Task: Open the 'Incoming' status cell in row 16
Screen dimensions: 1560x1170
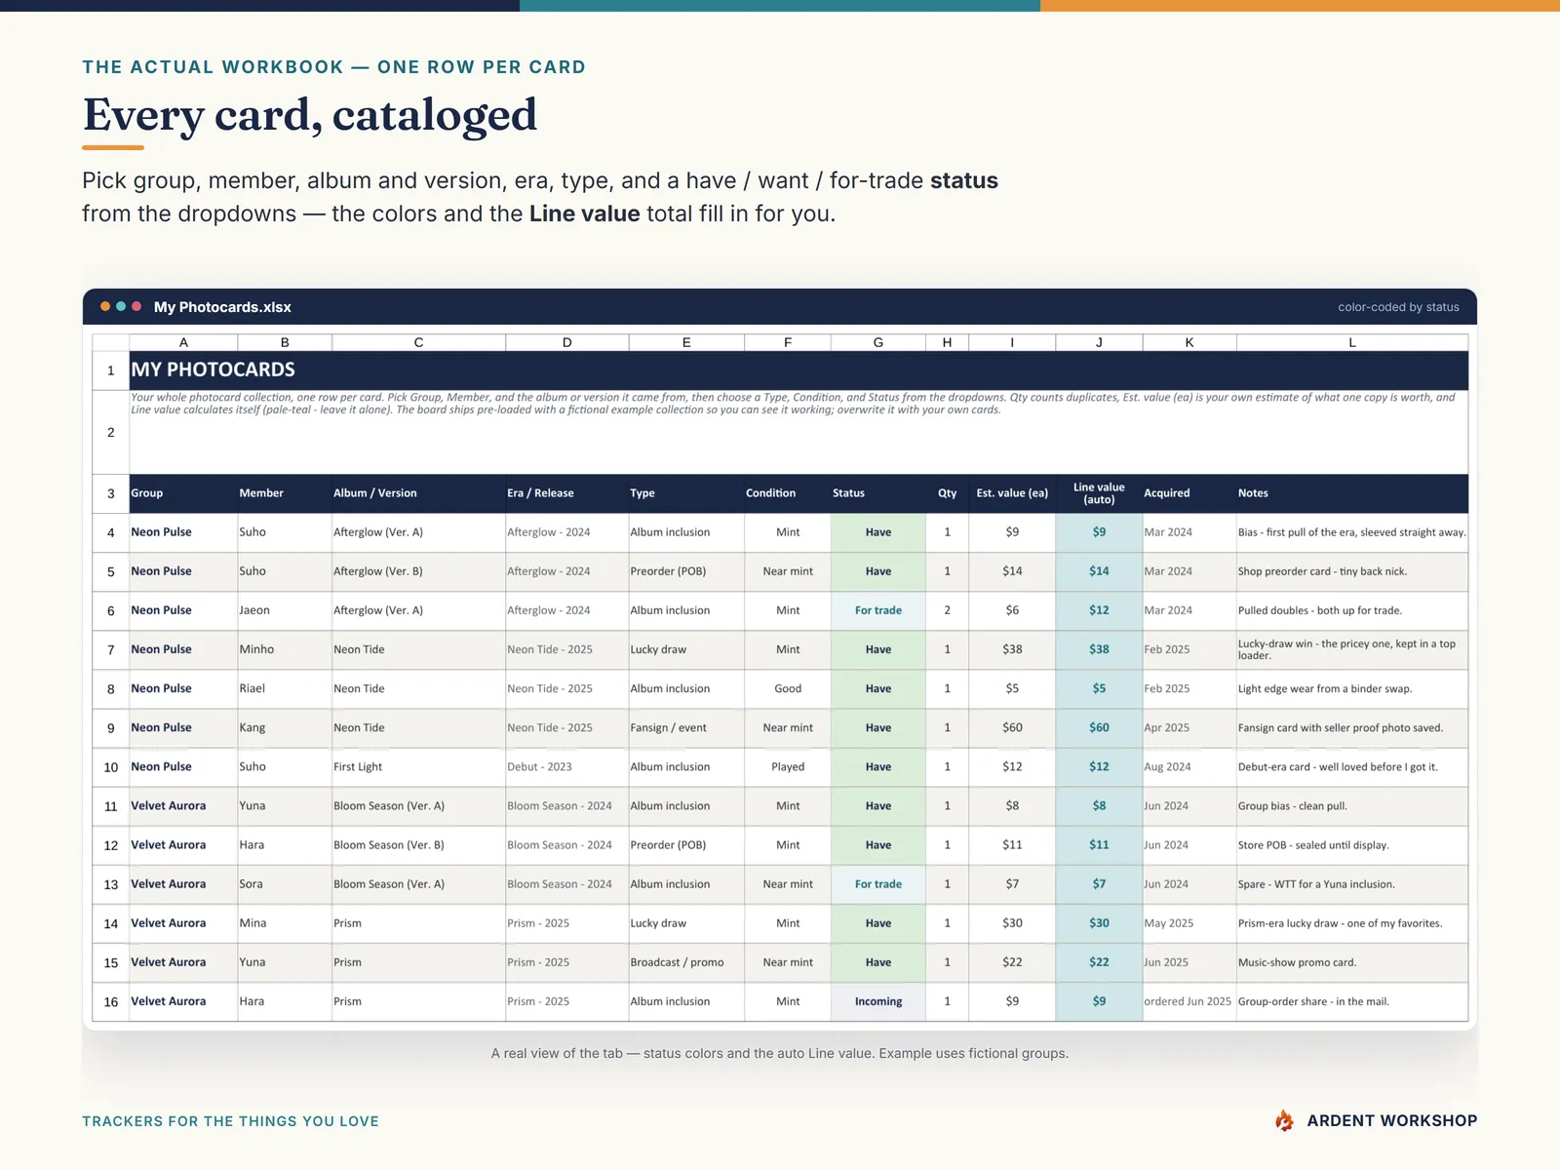Action: pyautogui.click(x=878, y=1001)
